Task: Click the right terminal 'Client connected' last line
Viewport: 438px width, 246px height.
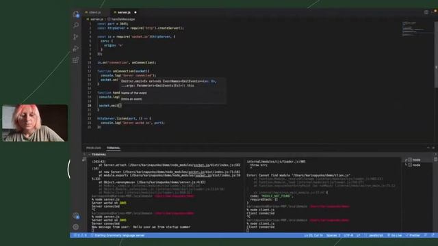Action: coord(261,227)
